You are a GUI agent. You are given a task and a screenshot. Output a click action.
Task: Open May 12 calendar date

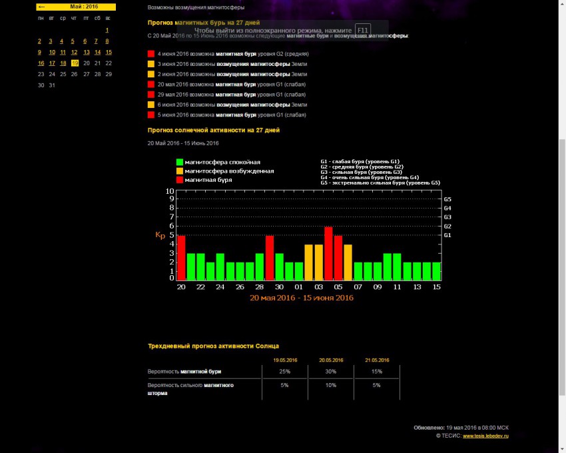point(75,52)
